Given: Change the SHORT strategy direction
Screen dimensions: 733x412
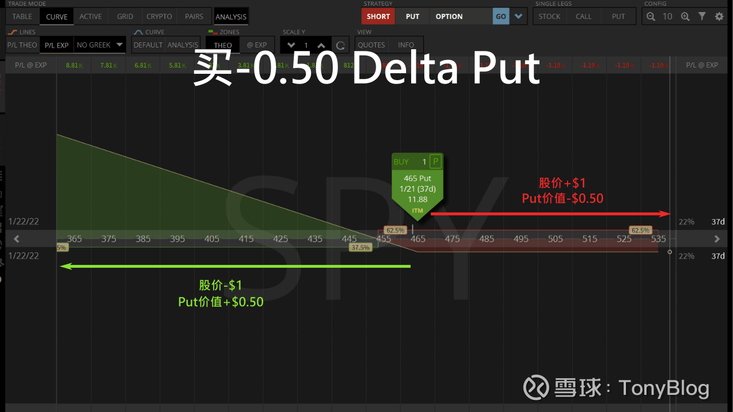Looking at the screenshot, I should (378, 17).
